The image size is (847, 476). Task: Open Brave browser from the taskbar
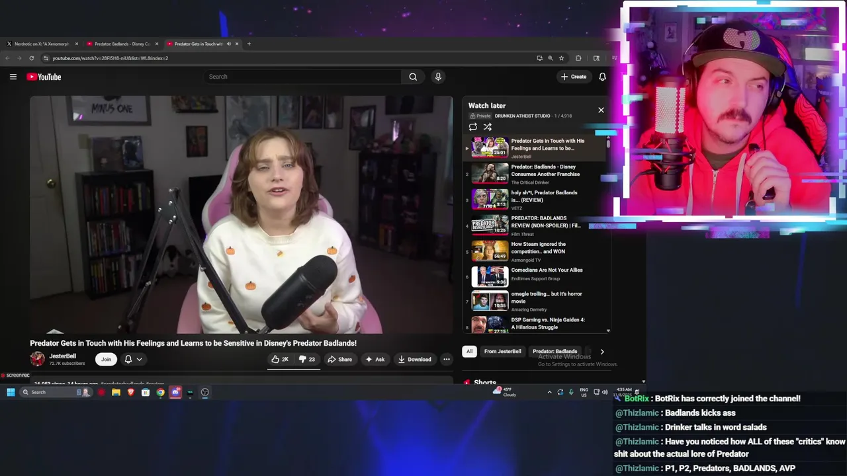[x=130, y=392]
